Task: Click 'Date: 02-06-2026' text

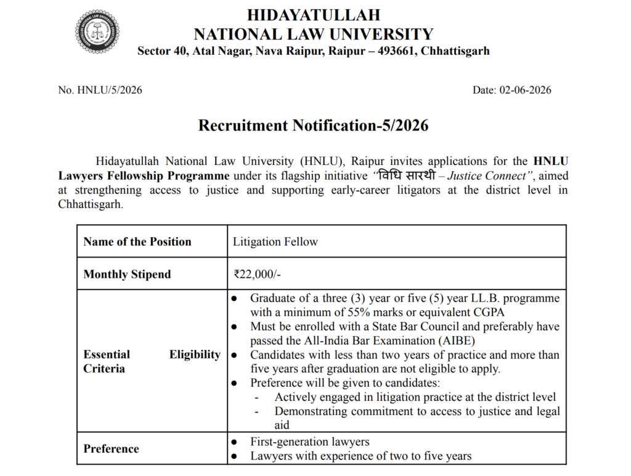Action: (x=512, y=90)
